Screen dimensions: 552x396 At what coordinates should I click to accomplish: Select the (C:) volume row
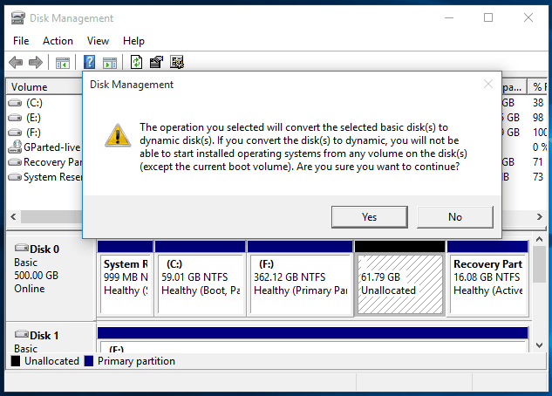click(44, 103)
